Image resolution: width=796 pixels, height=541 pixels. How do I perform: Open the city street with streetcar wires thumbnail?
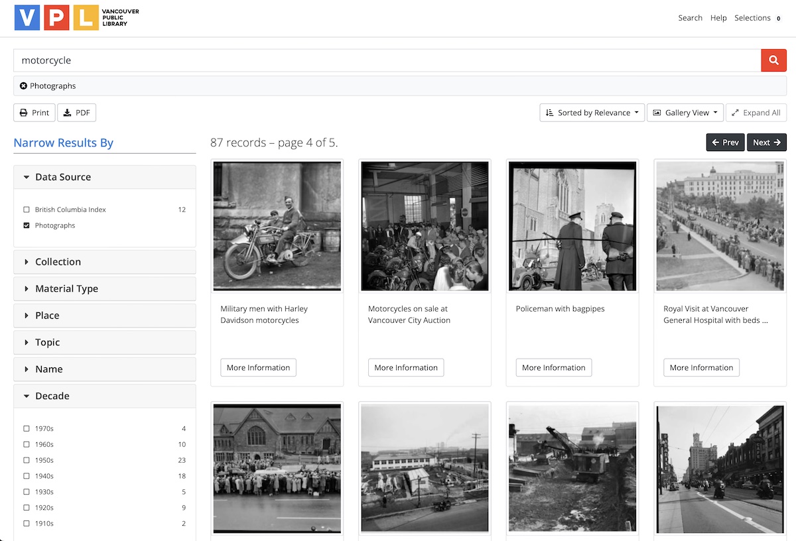[720, 469]
